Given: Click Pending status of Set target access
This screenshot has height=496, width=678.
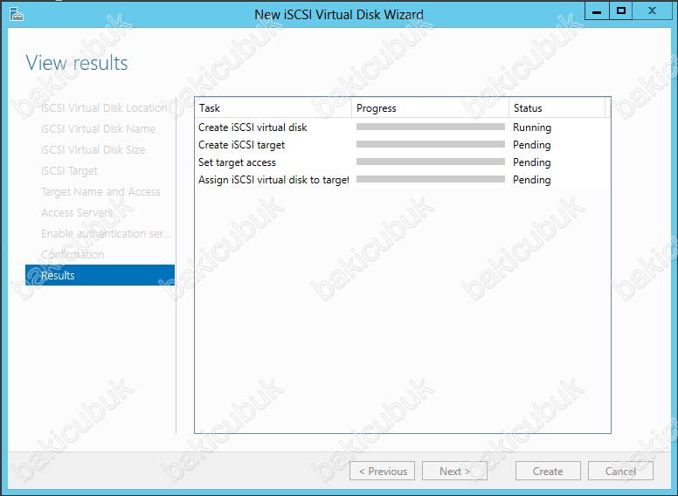Looking at the screenshot, I should 532,162.
